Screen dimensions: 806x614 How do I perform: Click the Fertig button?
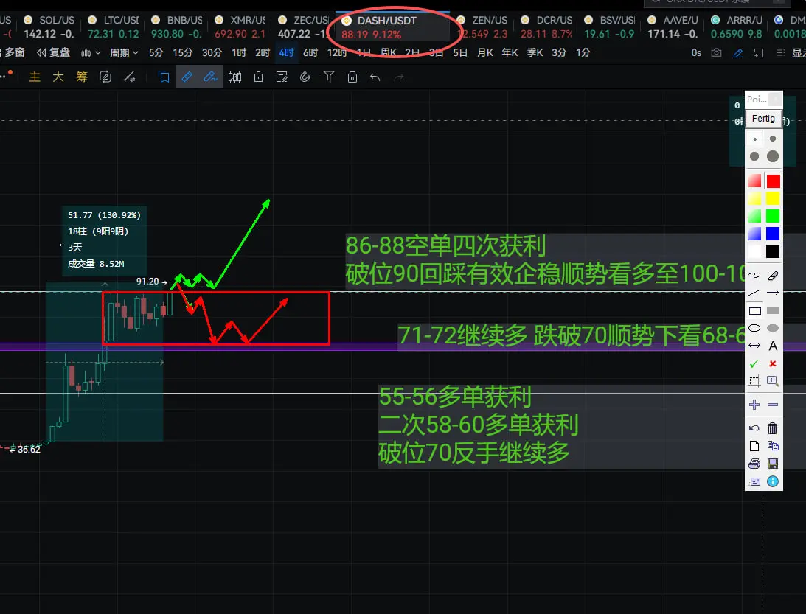[763, 119]
